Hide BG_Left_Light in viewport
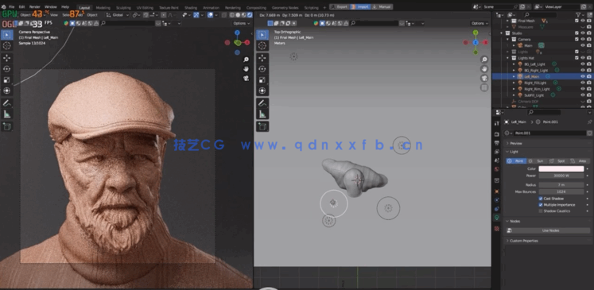Image resolution: width=594 pixels, height=290 pixels. click(x=583, y=64)
